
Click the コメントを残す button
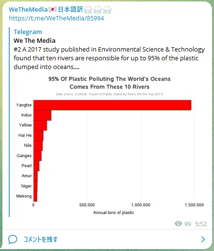[40, 239]
